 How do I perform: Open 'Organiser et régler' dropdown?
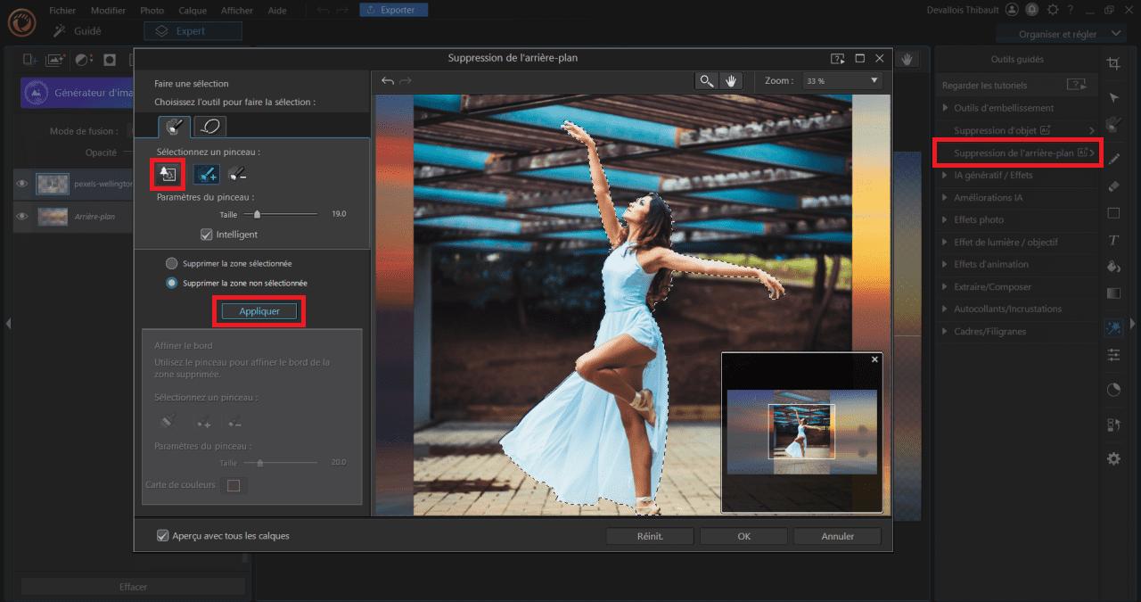click(x=1061, y=34)
